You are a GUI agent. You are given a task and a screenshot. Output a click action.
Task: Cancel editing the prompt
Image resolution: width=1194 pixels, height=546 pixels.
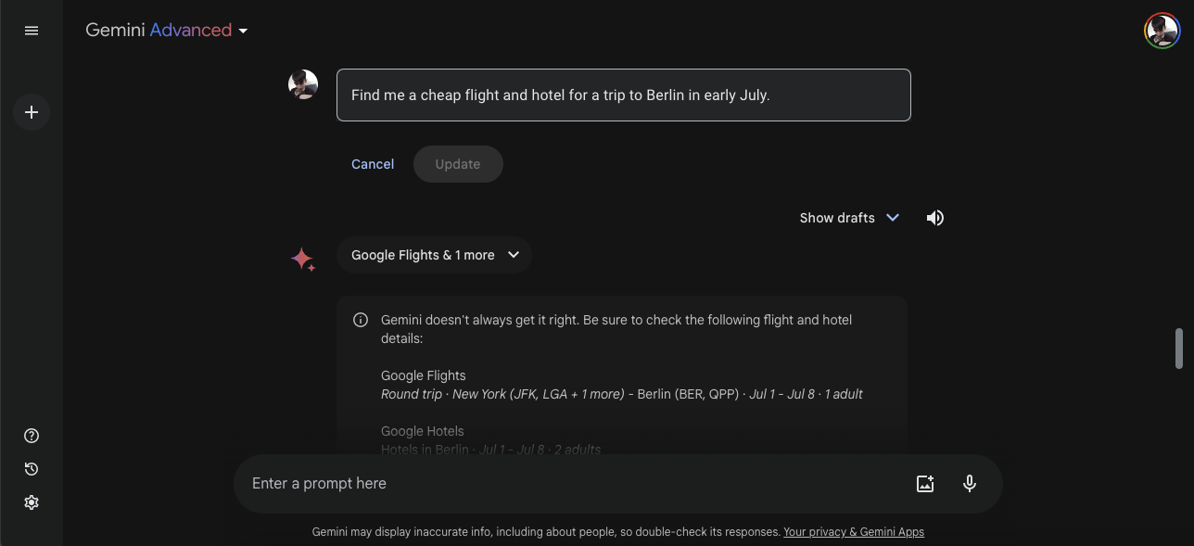pos(373,164)
